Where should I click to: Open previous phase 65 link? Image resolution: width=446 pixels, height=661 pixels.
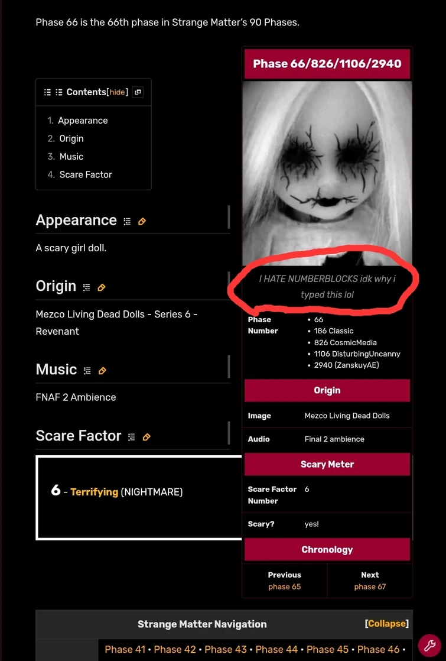285,587
